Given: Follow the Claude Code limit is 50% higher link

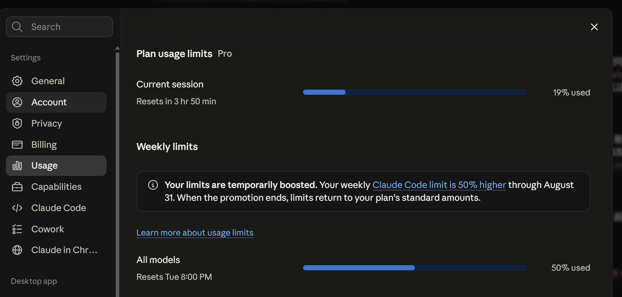Looking at the screenshot, I should pyautogui.click(x=439, y=185).
